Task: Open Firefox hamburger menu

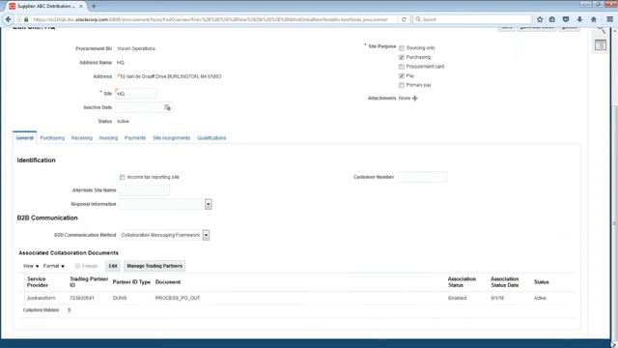Action: click(x=609, y=19)
